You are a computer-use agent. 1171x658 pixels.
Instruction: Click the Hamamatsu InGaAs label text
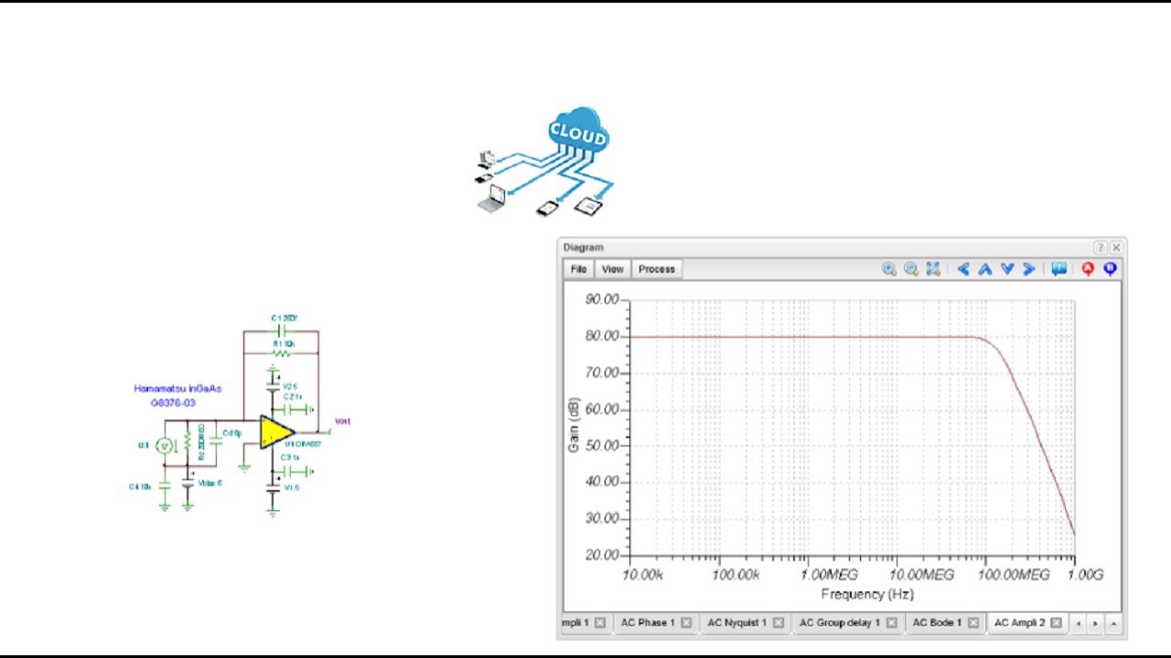[177, 388]
